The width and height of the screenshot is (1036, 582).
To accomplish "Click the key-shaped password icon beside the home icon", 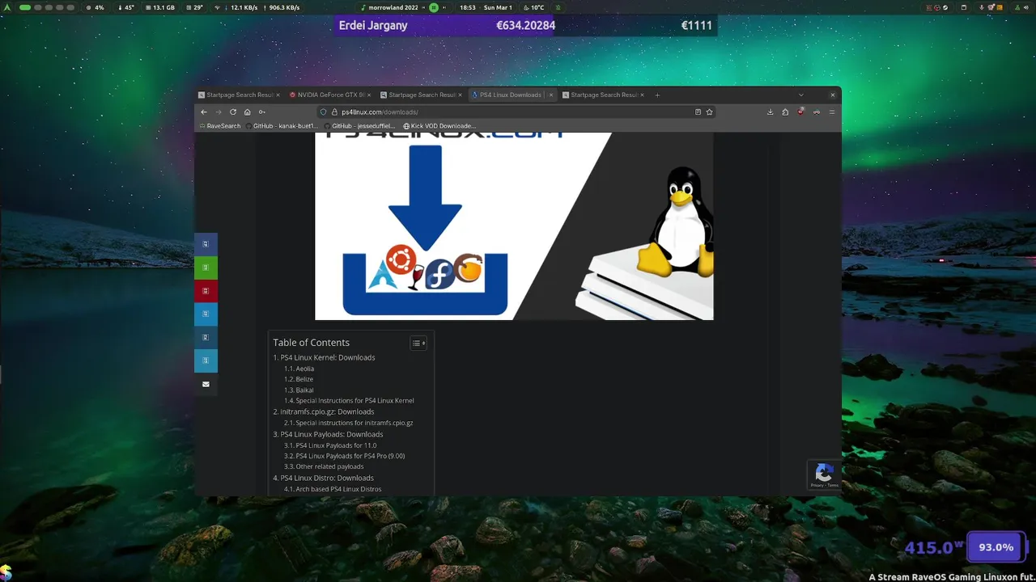I will point(261,112).
